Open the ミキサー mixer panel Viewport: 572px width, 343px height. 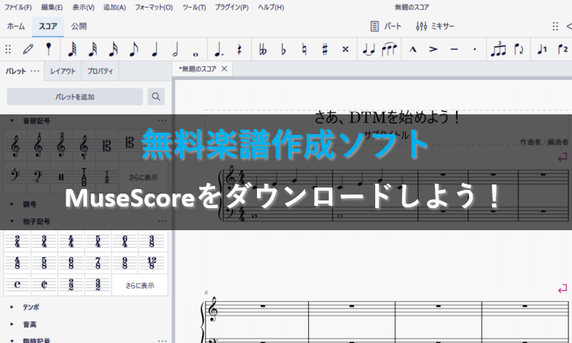(435, 26)
